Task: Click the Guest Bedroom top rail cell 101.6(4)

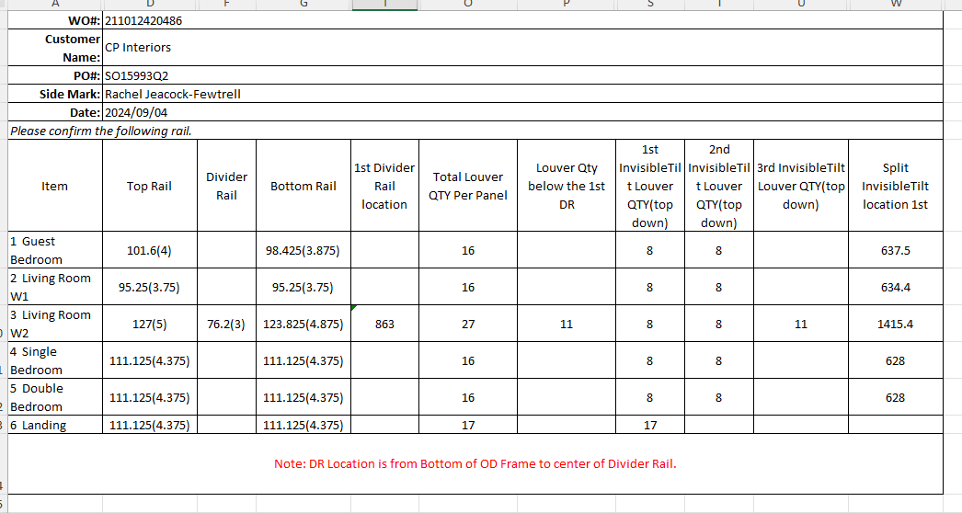Action: (x=149, y=250)
